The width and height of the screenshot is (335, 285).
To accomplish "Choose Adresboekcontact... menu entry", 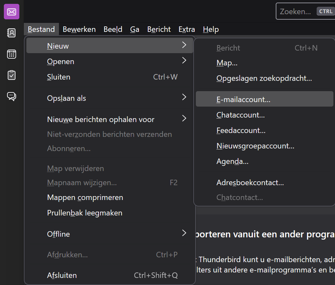I will pyautogui.click(x=250, y=183).
